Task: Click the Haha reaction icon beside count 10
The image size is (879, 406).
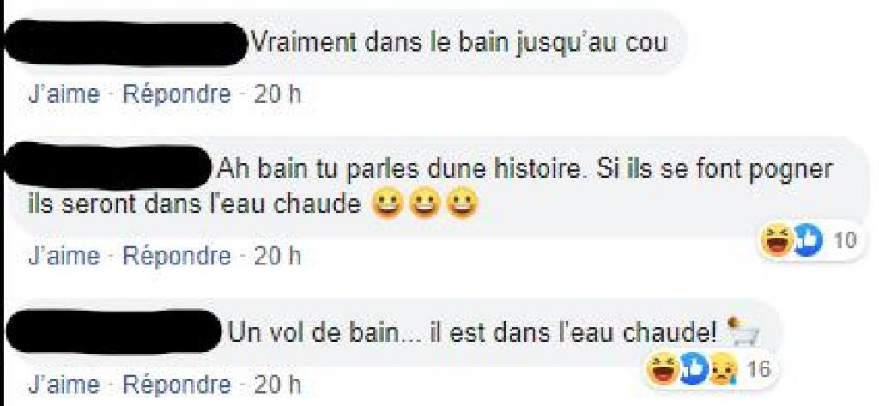Action: [x=777, y=242]
